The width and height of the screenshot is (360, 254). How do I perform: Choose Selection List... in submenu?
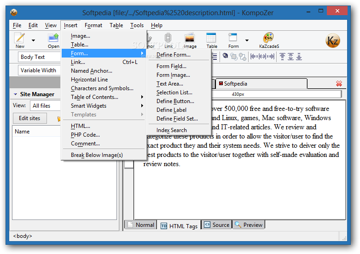(x=179, y=92)
